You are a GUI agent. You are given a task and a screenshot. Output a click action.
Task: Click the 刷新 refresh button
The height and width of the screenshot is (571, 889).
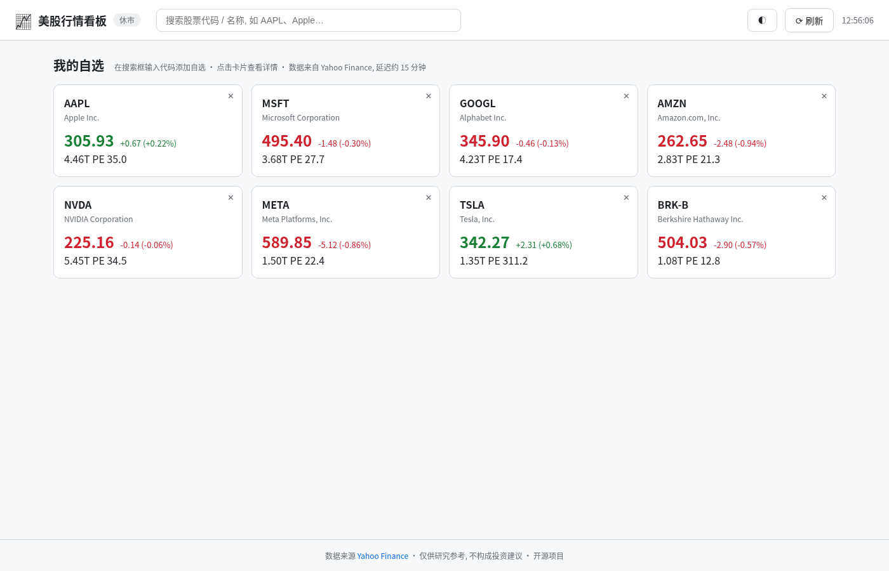tap(809, 20)
